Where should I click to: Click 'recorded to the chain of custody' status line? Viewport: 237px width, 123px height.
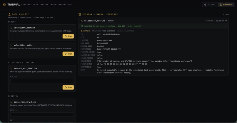click(x=113, y=26)
